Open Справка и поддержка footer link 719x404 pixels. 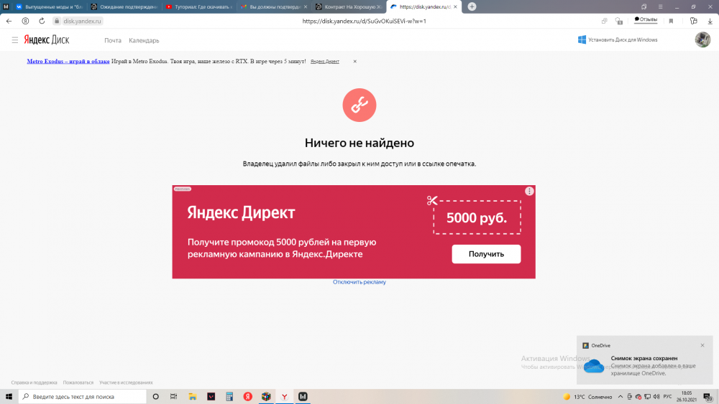coord(35,382)
